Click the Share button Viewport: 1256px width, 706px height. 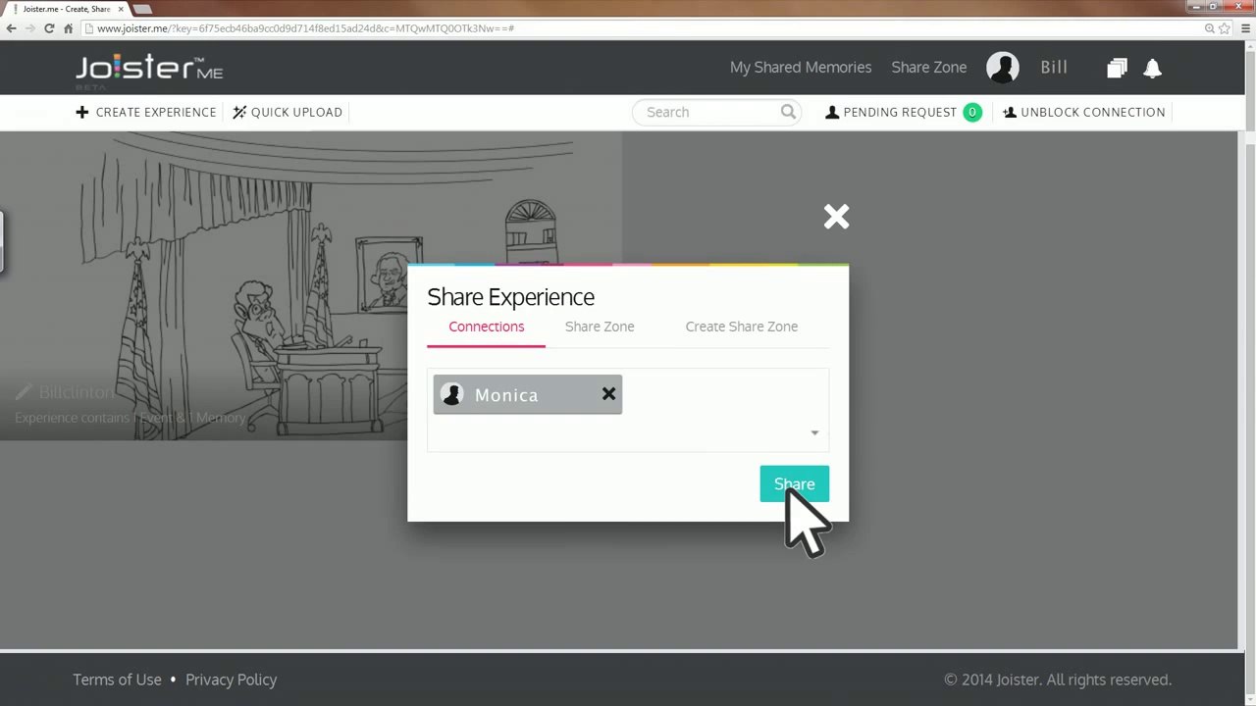click(x=795, y=483)
